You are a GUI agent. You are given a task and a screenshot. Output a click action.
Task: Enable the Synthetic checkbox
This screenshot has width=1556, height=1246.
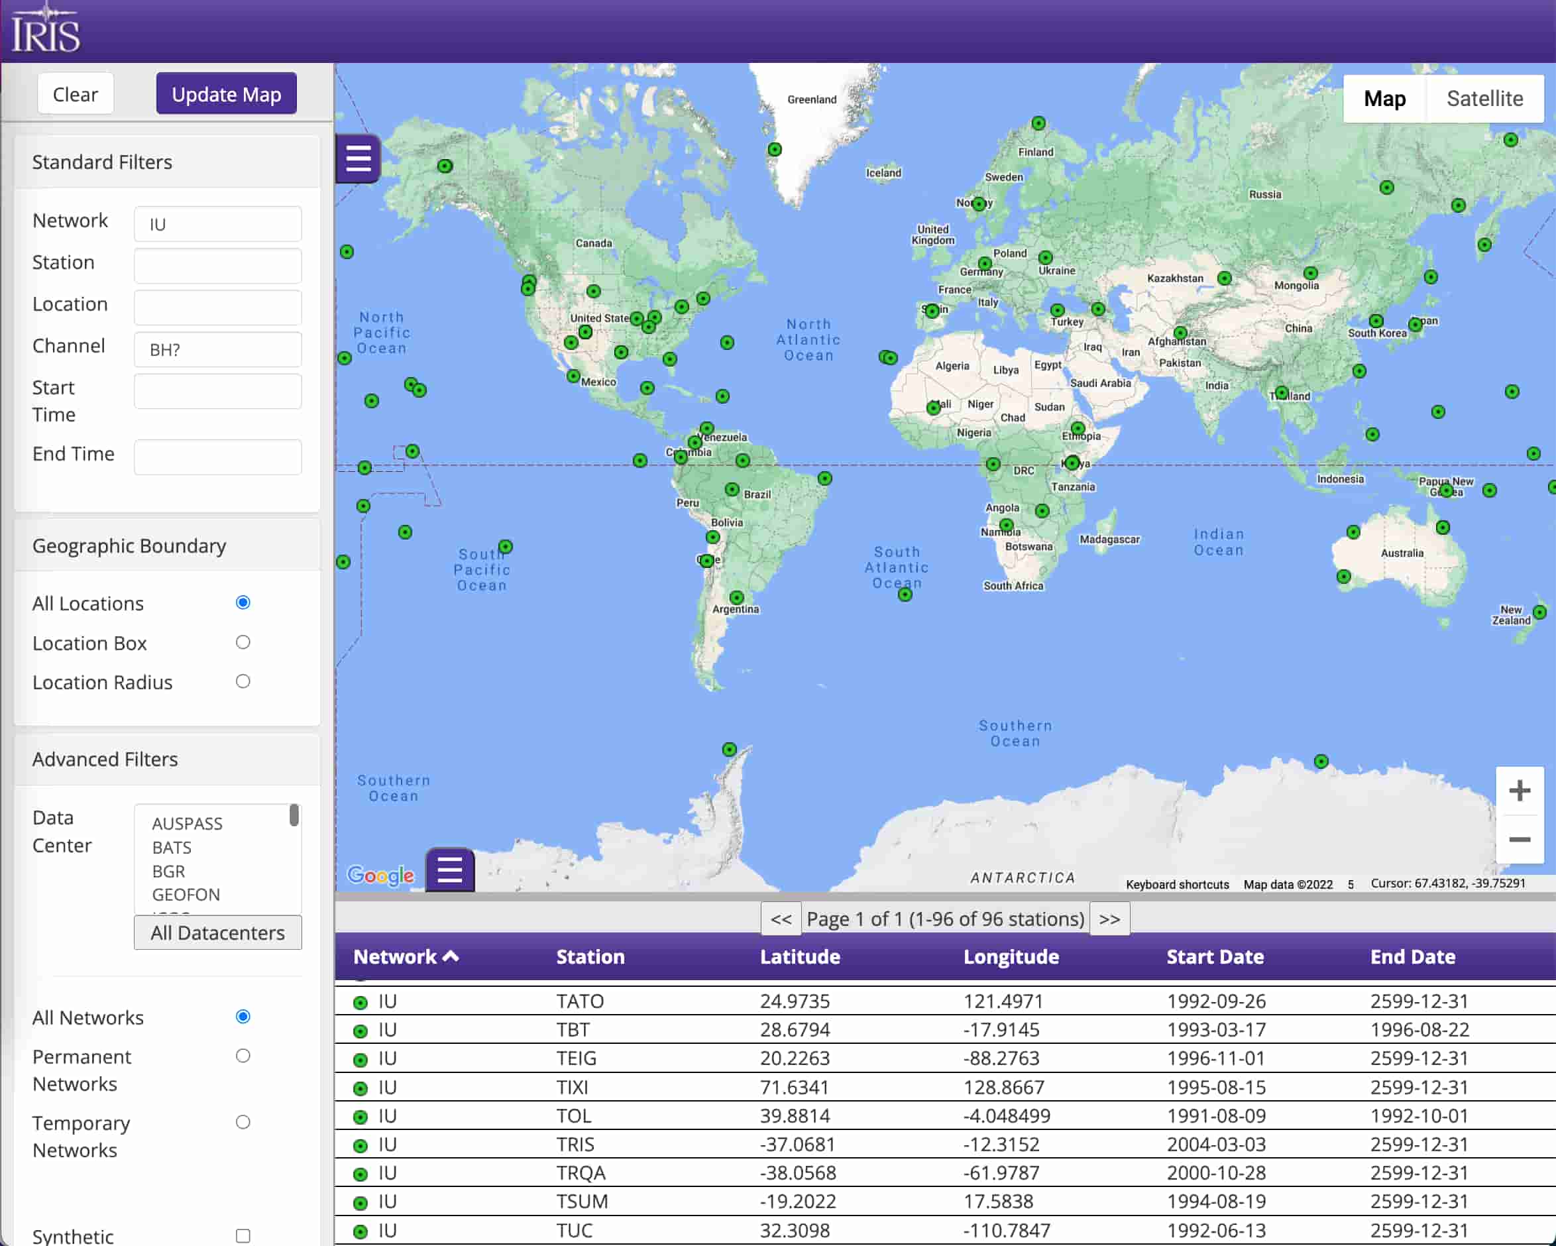(x=243, y=1236)
